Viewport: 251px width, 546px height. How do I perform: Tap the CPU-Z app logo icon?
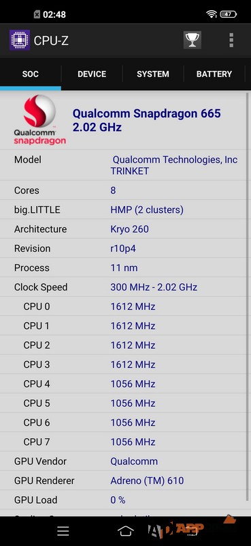[x=20, y=40]
